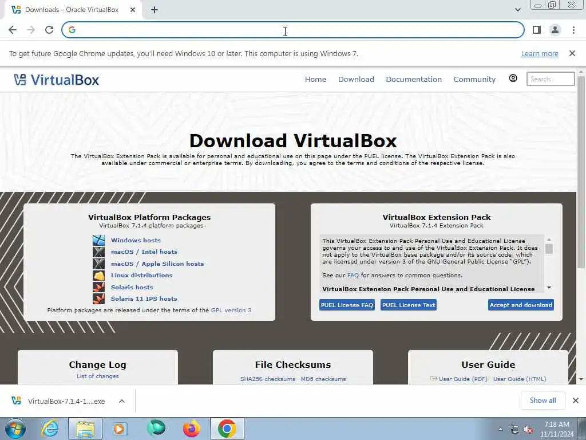586x440 pixels.
Task: Click Windows hosts icon
Action: pyautogui.click(x=98, y=240)
